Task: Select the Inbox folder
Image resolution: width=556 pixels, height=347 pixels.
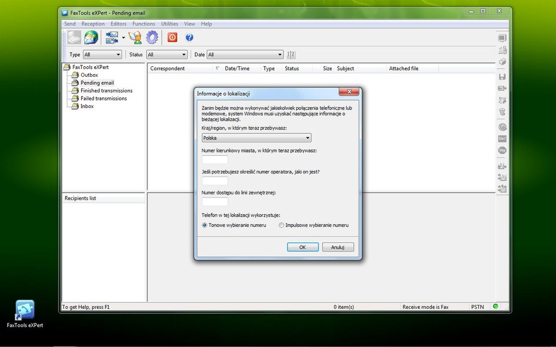Action: click(87, 106)
